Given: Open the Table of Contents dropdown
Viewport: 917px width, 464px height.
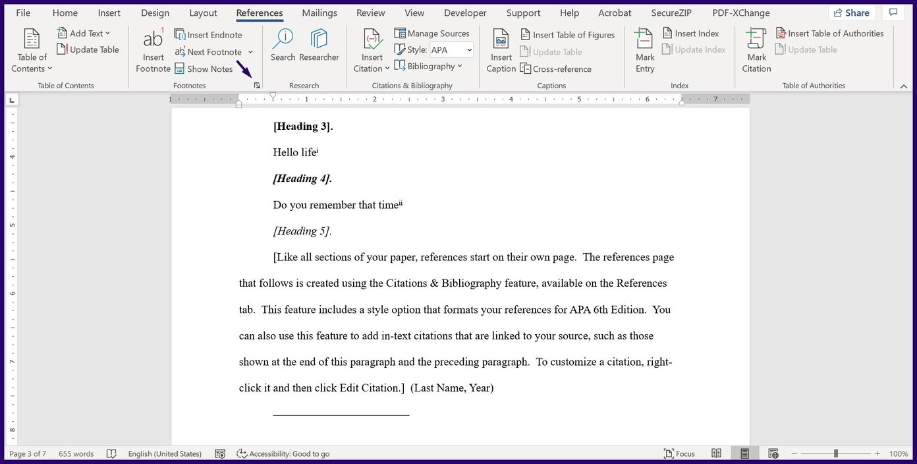Looking at the screenshot, I should coord(31,51).
